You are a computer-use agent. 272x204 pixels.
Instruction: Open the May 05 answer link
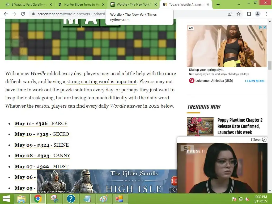[25, 188]
